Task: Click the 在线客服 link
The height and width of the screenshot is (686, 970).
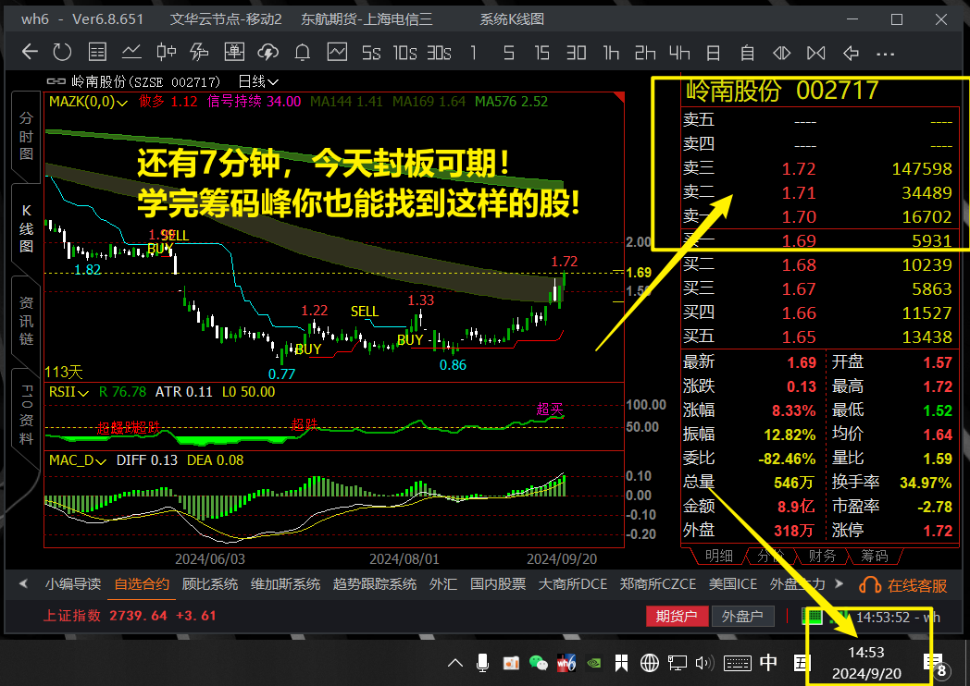Action: pyautogui.click(x=917, y=586)
